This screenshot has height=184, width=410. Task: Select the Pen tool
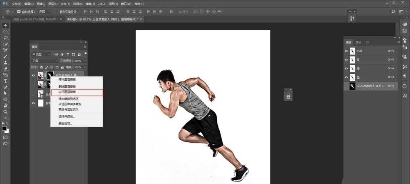tap(6, 87)
